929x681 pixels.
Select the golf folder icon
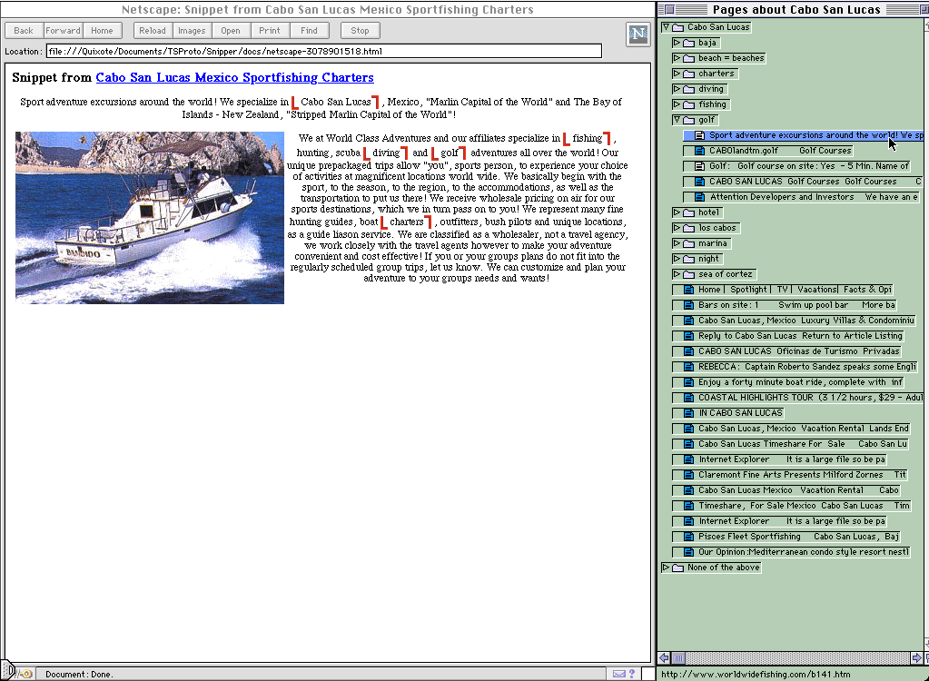(x=688, y=120)
